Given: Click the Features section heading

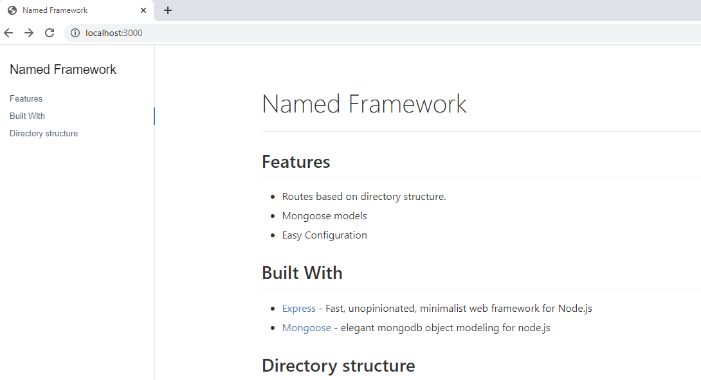Looking at the screenshot, I should coord(296,162).
